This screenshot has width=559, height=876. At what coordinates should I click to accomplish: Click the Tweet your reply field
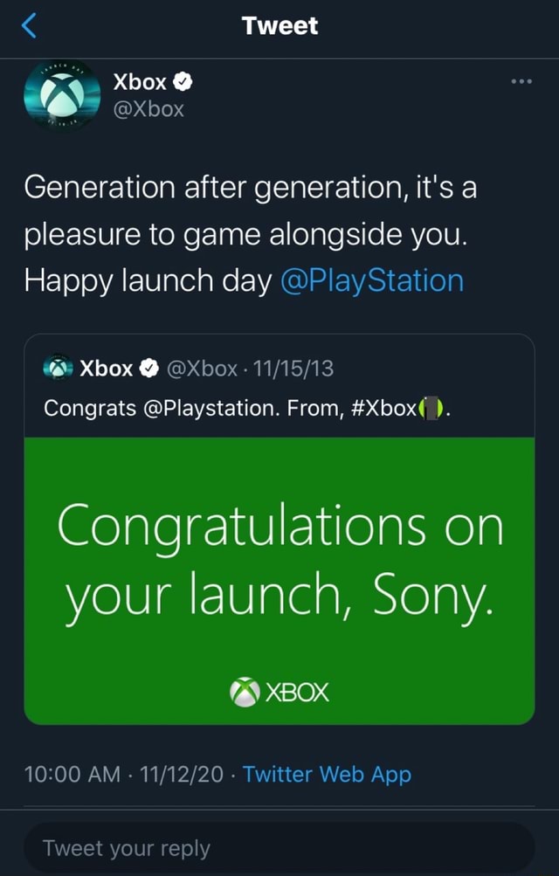click(x=279, y=847)
